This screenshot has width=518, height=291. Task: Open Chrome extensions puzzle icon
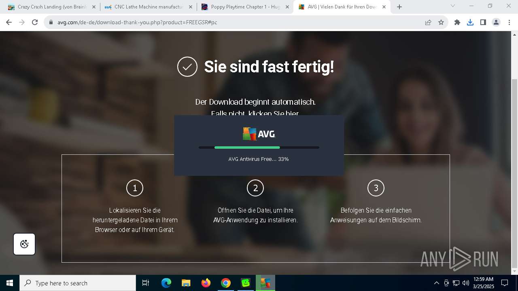coord(457,22)
